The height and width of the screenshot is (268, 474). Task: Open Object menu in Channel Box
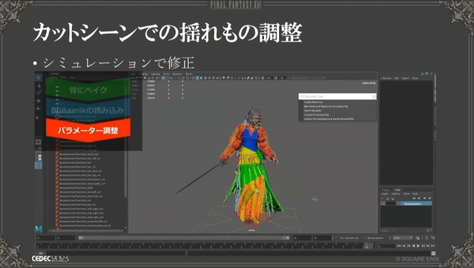[406, 78]
